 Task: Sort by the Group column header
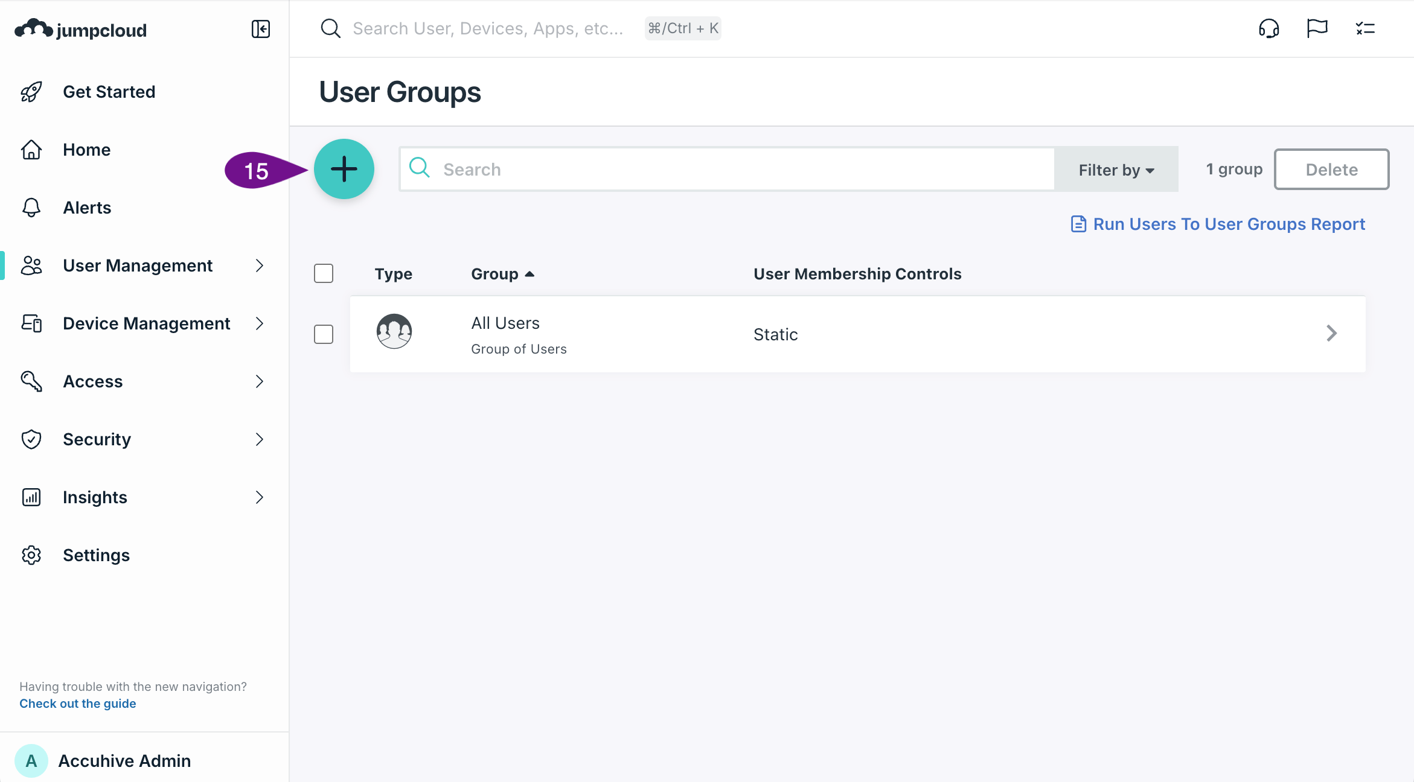tap(502, 274)
